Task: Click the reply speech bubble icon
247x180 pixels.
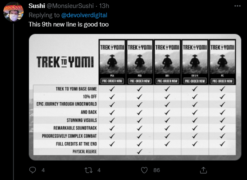Action: click(32, 170)
